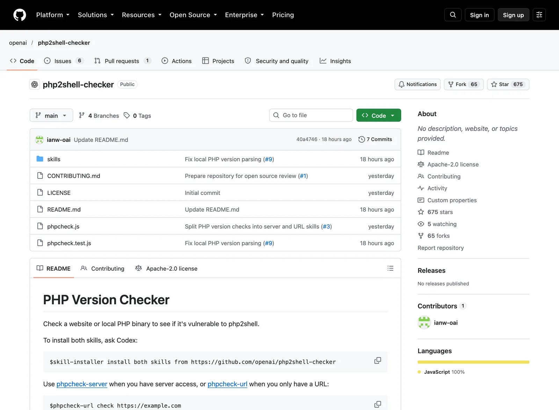
Task: Select the Contributing README tab
Action: (102, 268)
